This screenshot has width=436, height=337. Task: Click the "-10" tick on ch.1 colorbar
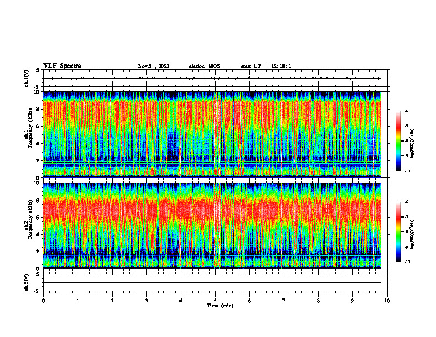(407, 171)
